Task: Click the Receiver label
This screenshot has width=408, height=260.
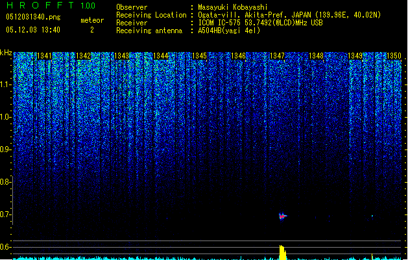Action: point(132,23)
